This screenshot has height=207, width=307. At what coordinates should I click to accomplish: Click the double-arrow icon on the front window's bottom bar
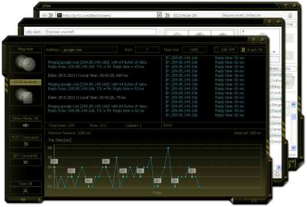(23, 200)
